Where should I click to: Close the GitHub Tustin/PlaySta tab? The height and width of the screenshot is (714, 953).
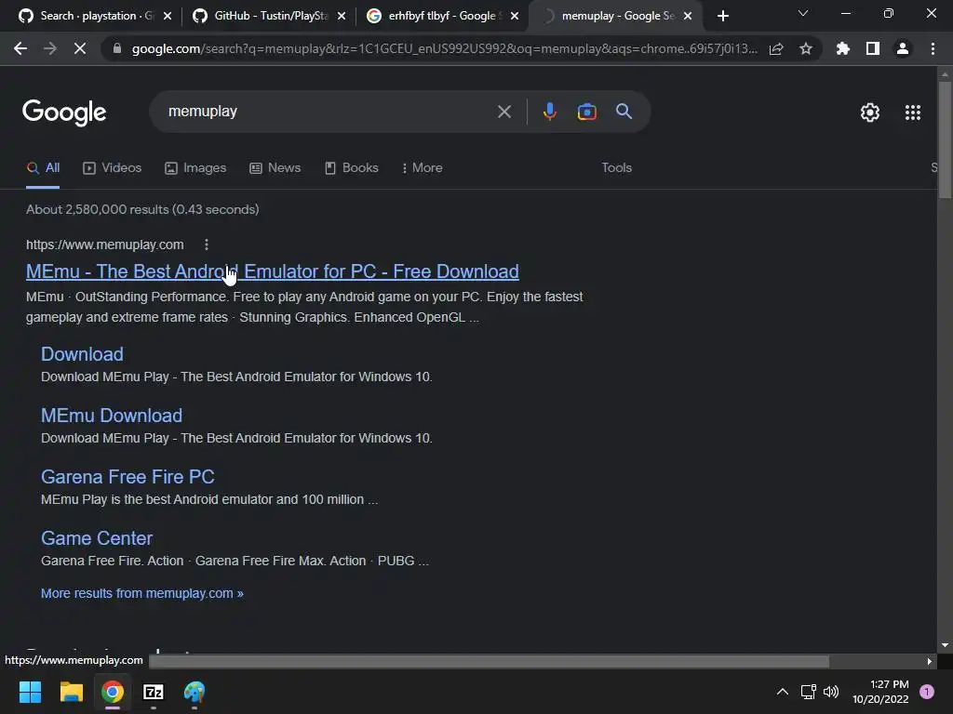point(342,16)
